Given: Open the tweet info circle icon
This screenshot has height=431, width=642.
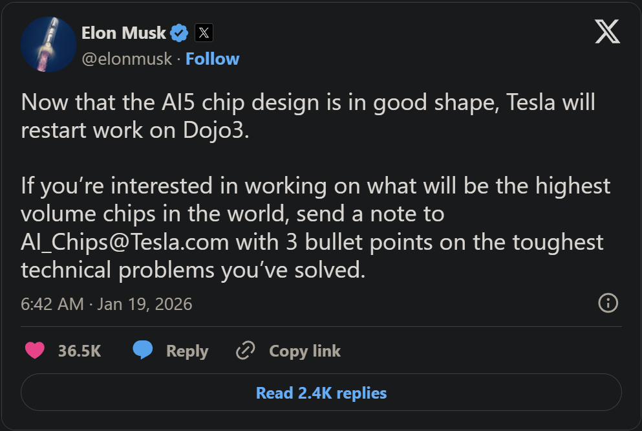Looking at the screenshot, I should point(608,303).
